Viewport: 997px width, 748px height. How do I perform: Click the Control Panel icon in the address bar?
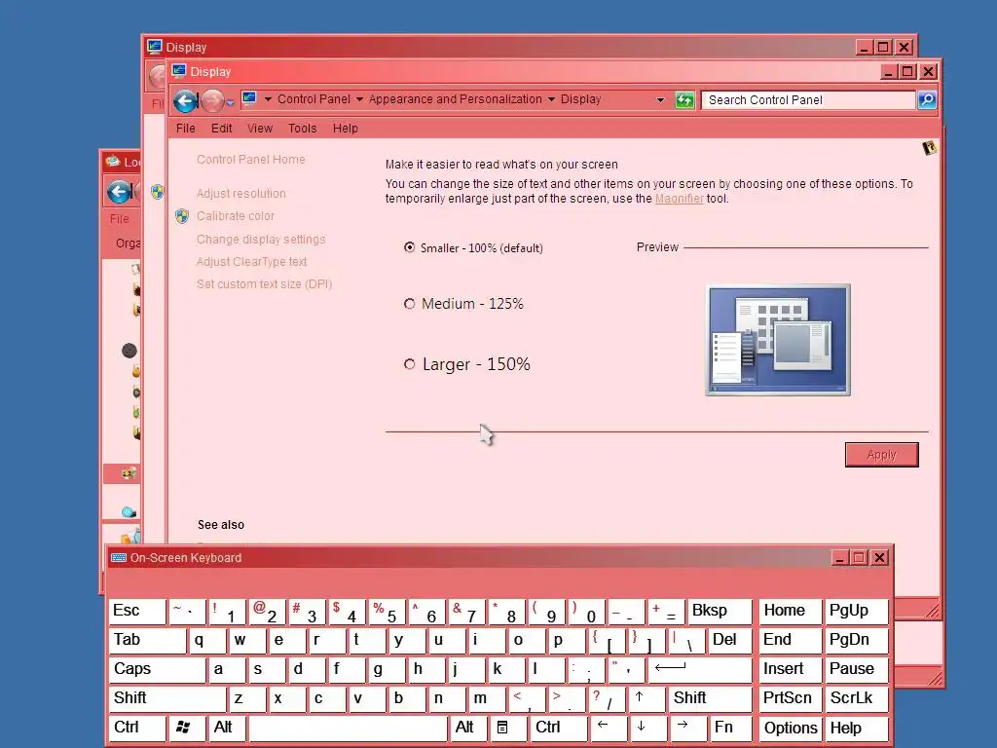[x=249, y=99]
